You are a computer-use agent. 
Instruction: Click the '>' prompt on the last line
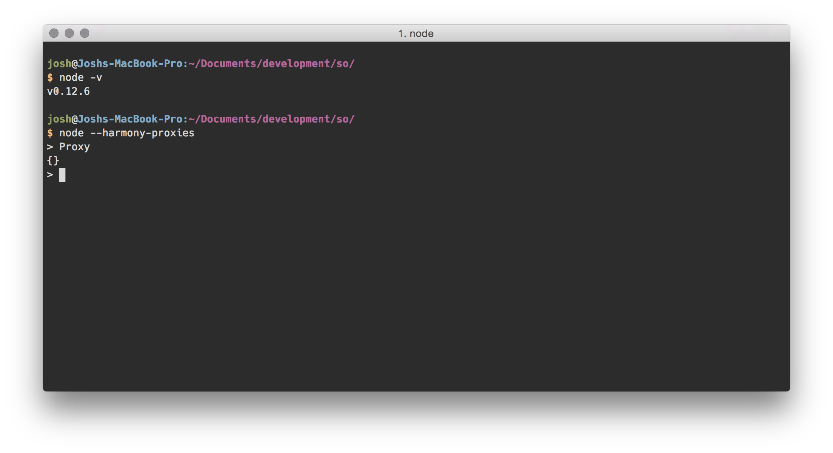[x=50, y=174]
